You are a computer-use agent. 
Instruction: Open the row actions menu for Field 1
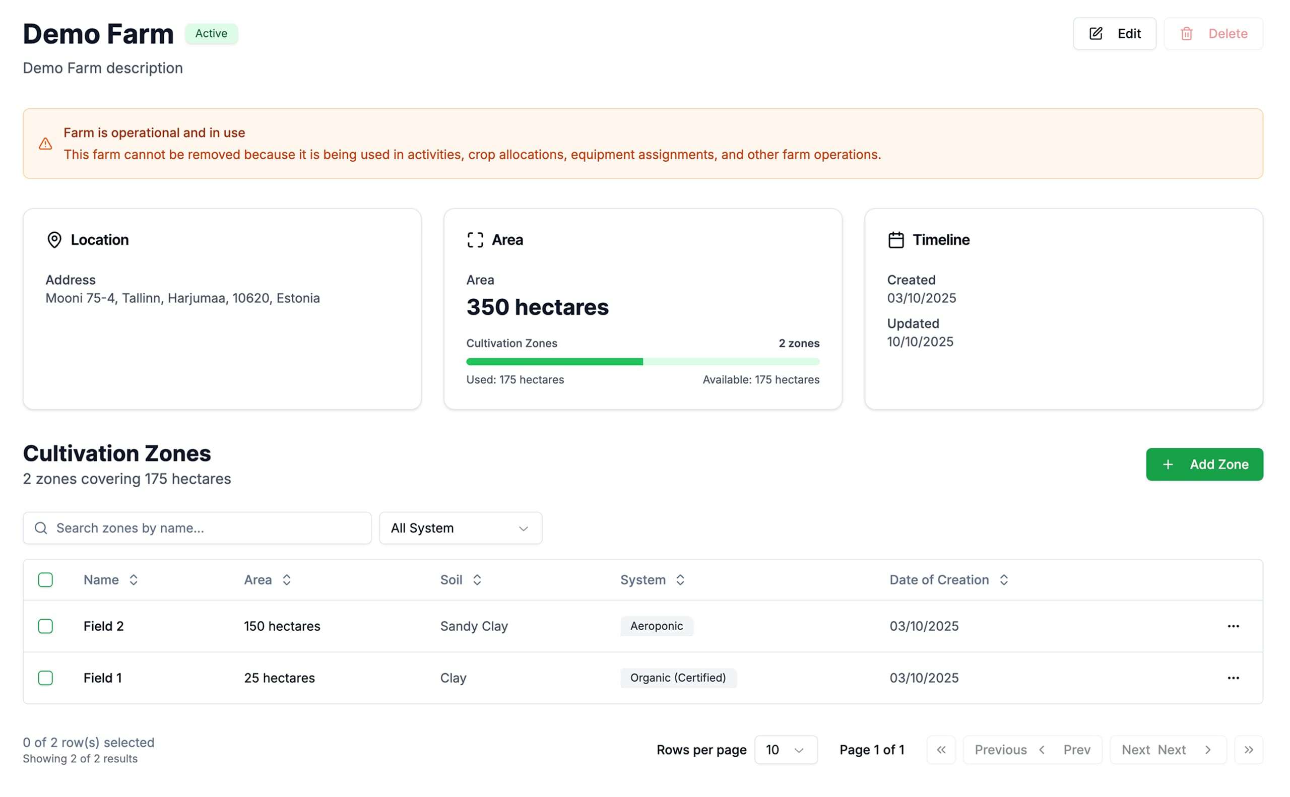1233,678
